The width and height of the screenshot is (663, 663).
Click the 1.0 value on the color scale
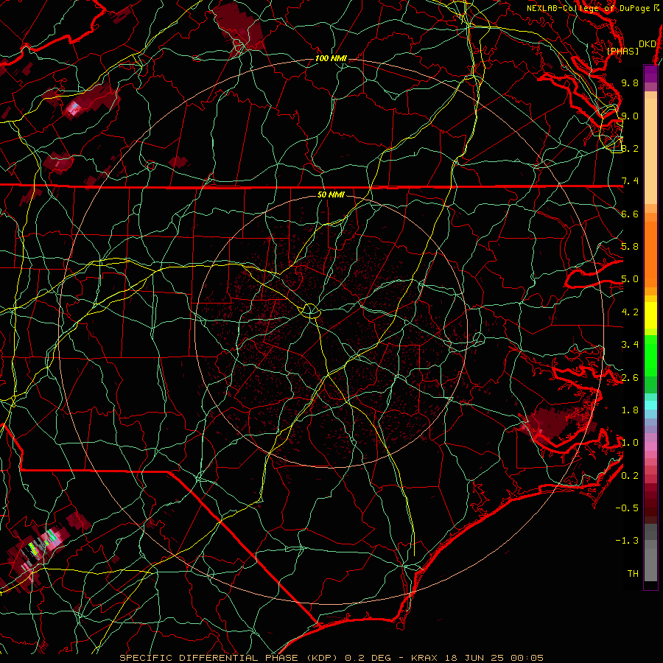point(630,443)
